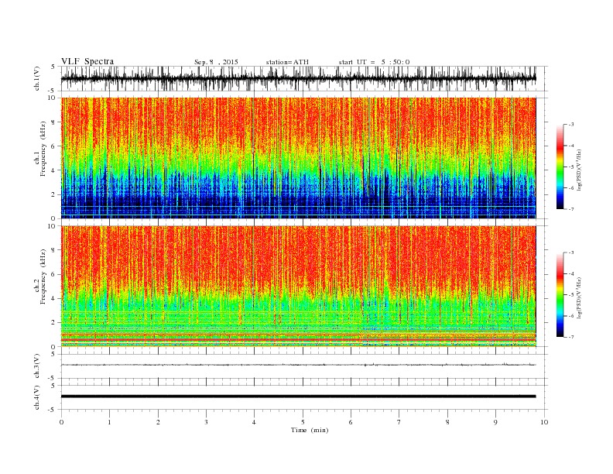The width and height of the screenshot is (613, 474).
Task: Click the thick black ch.4 trace
Action: point(298,397)
